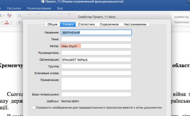Viewport: 190px width, 116px height.
Task: Select the Подзаголовок style thumbnail
Action: point(182,19)
